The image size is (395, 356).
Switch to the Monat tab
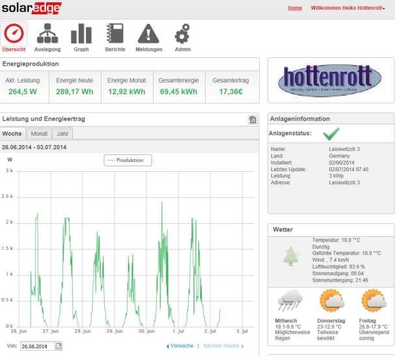tap(39, 133)
